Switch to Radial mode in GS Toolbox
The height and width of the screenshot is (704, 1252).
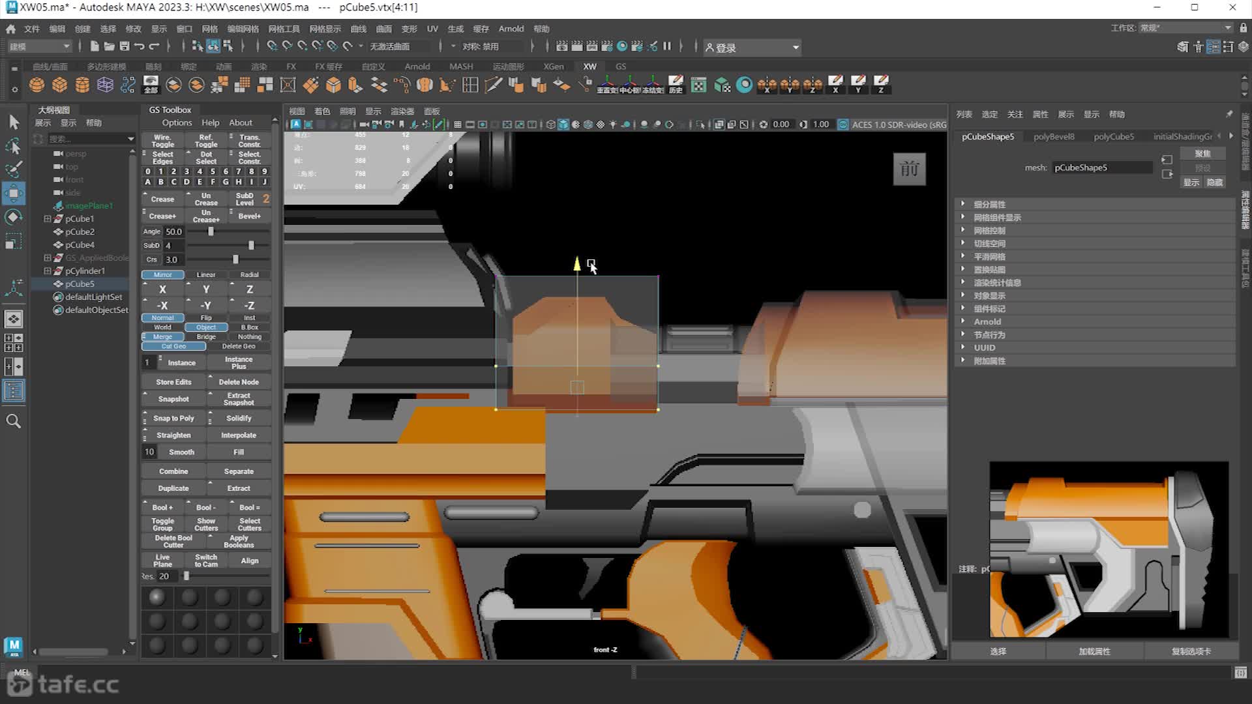click(x=250, y=274)
